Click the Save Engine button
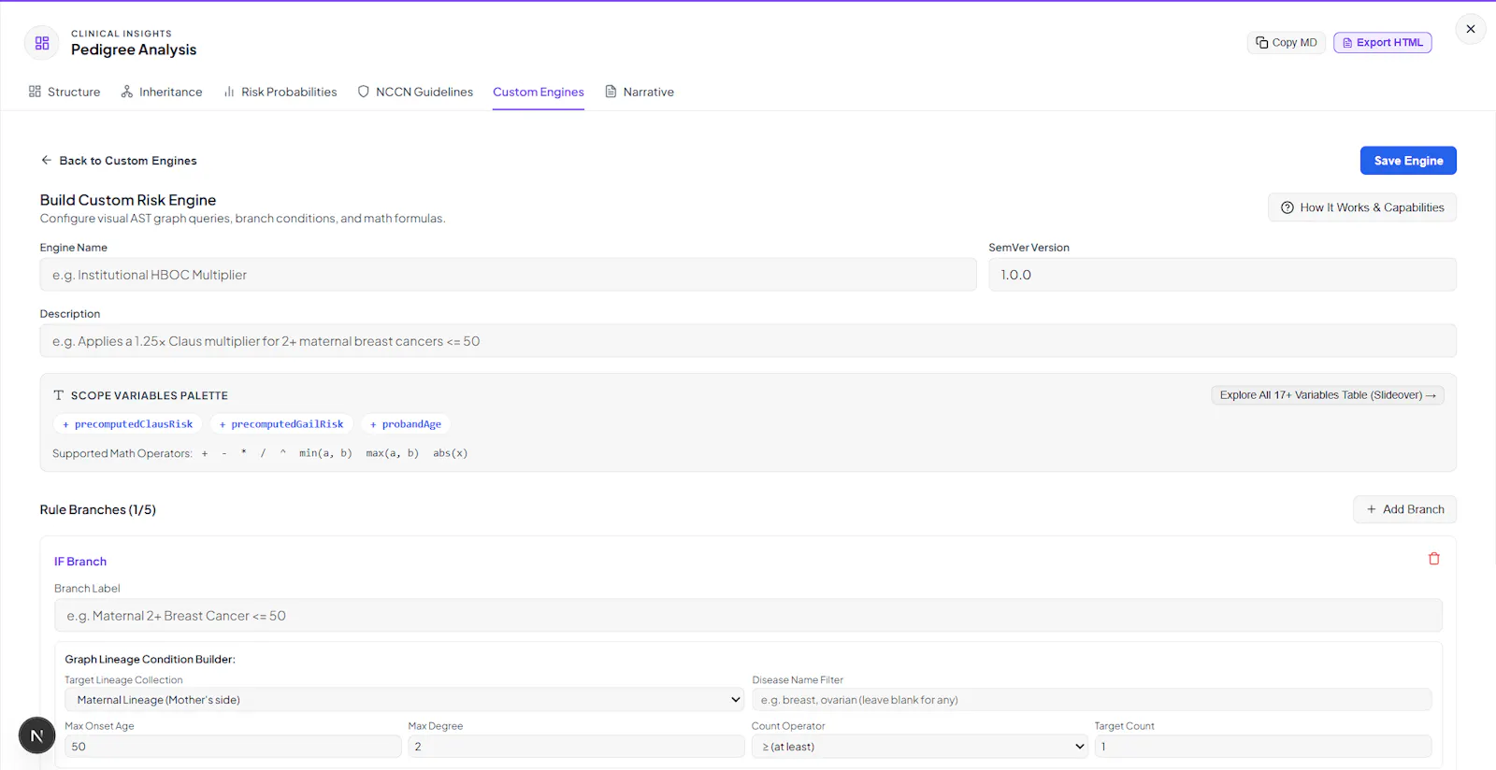The height and width of the screenshot is (770, 1496). coord(1408,161)
